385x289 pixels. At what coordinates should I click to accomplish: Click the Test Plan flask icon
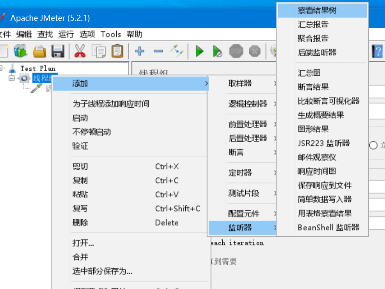12,68
